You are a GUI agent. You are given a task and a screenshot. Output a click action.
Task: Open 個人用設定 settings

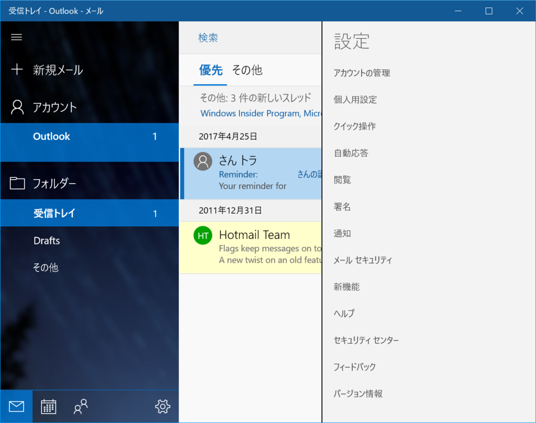click(x=355, y=99)
